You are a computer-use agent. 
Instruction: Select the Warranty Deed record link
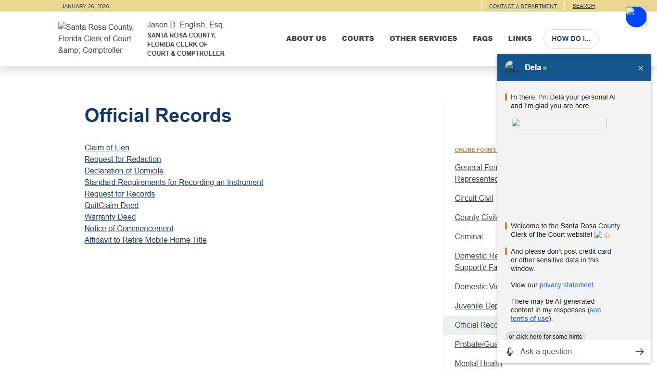[x=110, y=217]
